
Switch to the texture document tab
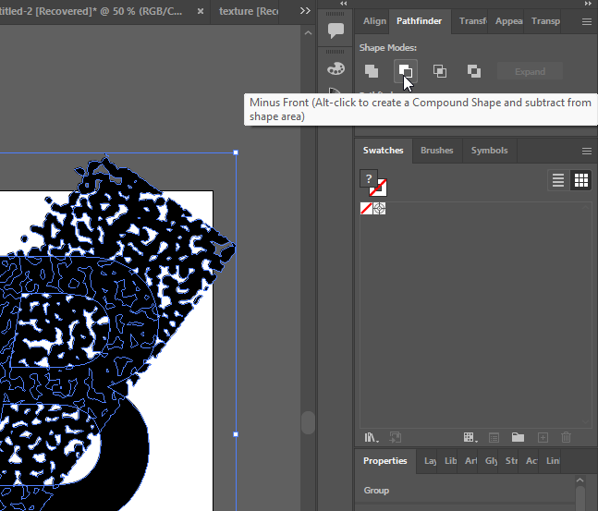click(x=249, y=11)
